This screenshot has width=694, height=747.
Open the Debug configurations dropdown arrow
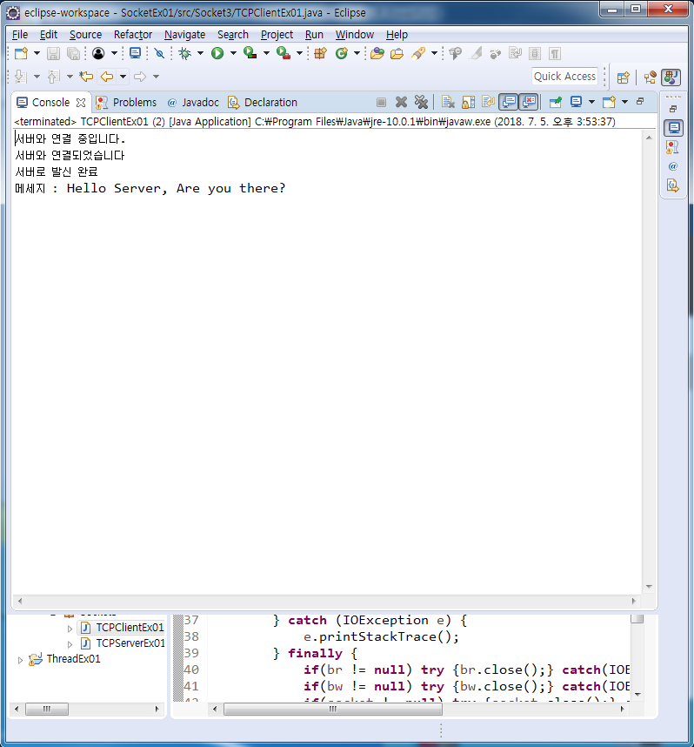200,53
